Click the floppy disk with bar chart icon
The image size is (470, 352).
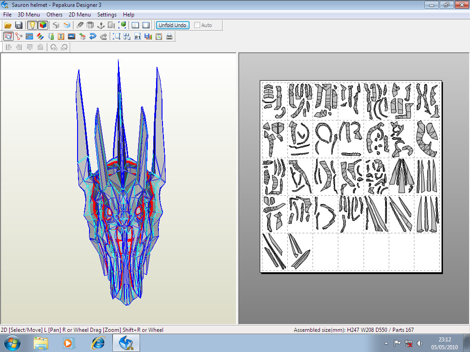pos(148,37)
